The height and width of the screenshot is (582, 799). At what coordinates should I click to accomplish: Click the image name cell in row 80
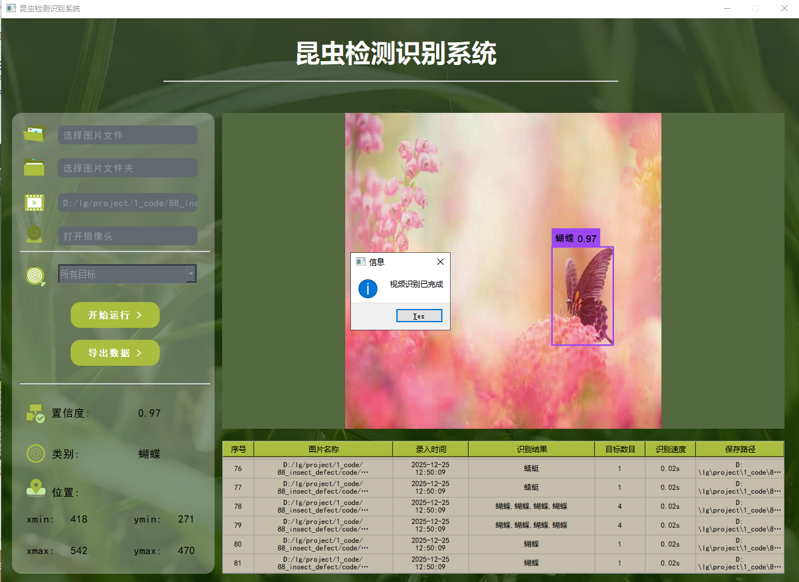pos(323,544)
